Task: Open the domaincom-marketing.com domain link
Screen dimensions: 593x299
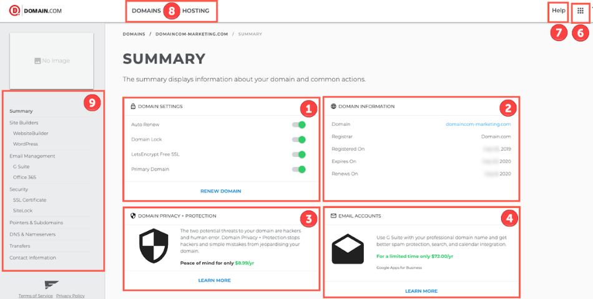Action: (478, 125)
